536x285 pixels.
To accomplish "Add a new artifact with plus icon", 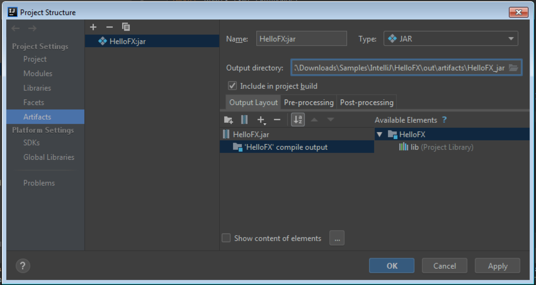I will 93,27.
